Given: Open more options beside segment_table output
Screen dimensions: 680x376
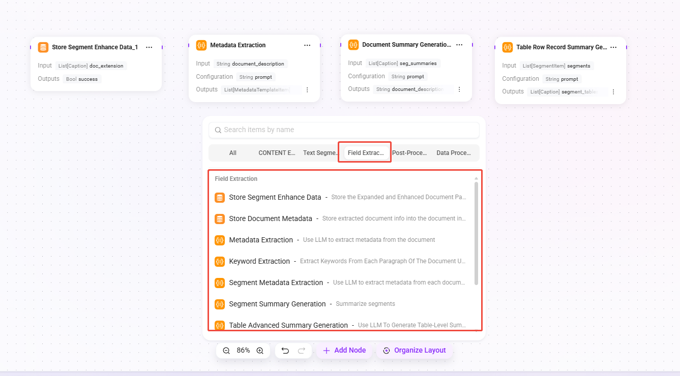Looking at the screenshot, I should coord(613,92).
